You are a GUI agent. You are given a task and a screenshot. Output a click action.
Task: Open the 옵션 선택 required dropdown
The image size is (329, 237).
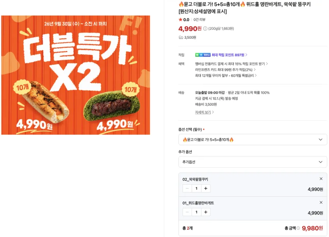[x=253, y=139]
